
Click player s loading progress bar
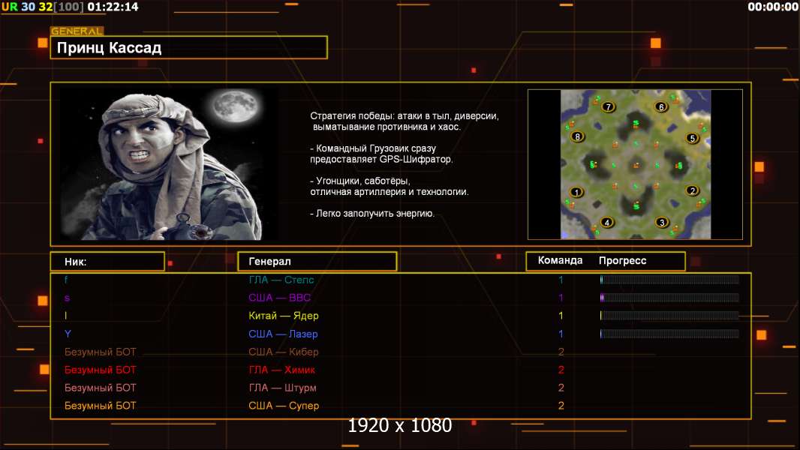[x=669, y=298]
